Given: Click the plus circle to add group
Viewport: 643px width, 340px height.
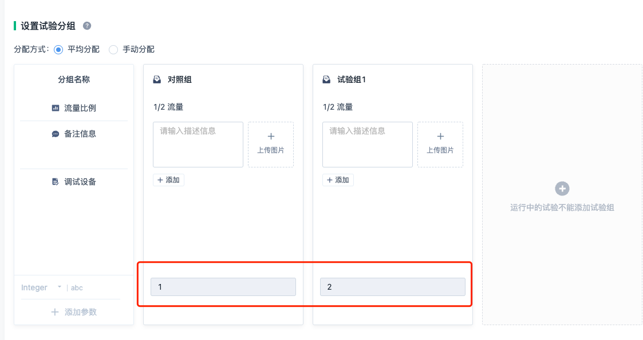Looking at the screenshot, I should pyautogui.click(x=562, y=189).
